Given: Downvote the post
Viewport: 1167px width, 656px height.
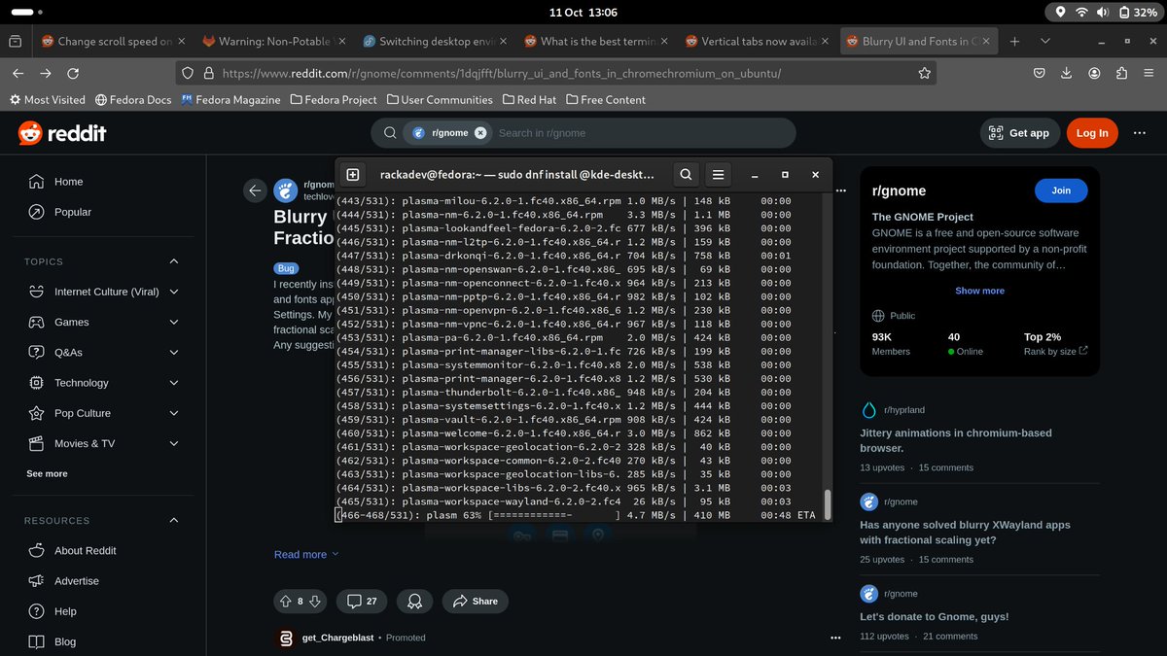Looking at the screenshot, I should click(x=315, y=602).
